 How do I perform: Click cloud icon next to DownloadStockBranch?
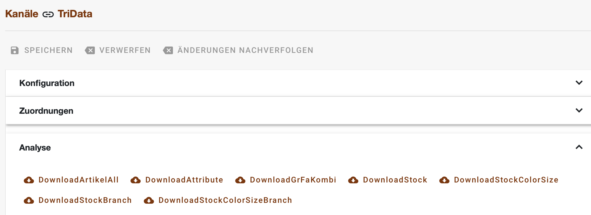[29, 200]
